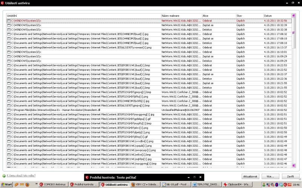Click the title 'Probíhá kontrola: Tento počítač'
302x188 pixels.
tap(113, 177)
